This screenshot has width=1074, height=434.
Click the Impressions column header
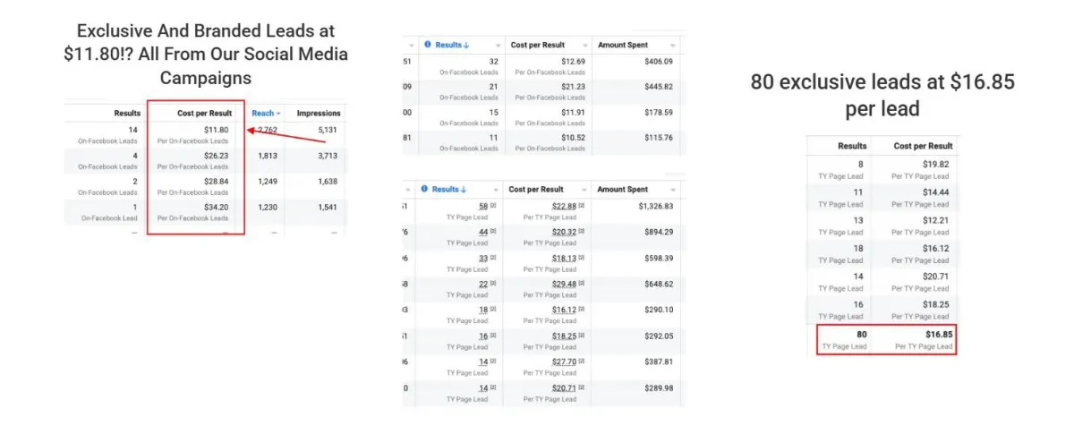pos(319,114)
